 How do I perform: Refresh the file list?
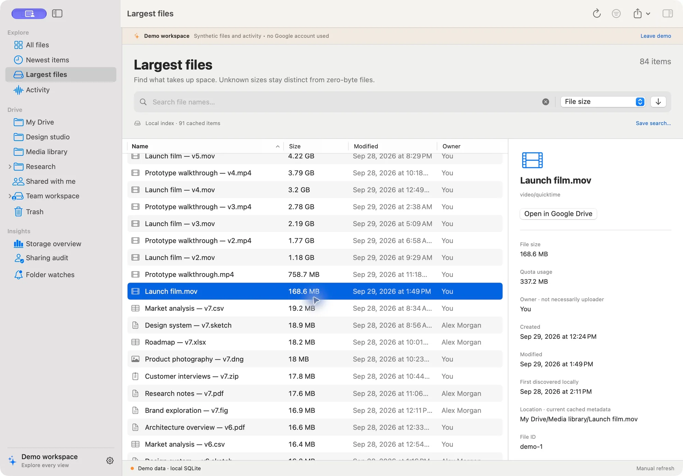[597, 14]
